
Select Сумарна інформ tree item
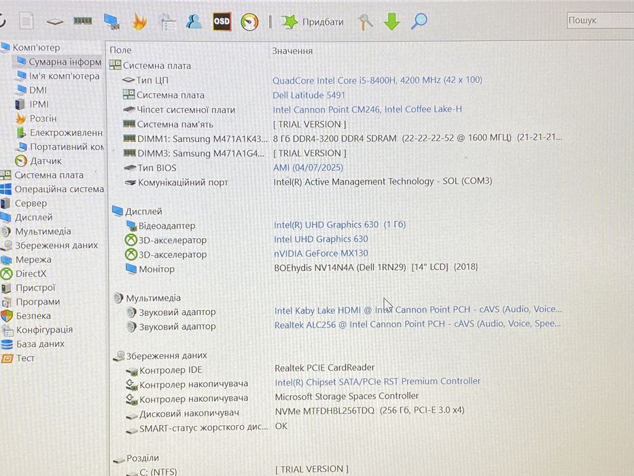pyautogui.click(x=58, y=61)
